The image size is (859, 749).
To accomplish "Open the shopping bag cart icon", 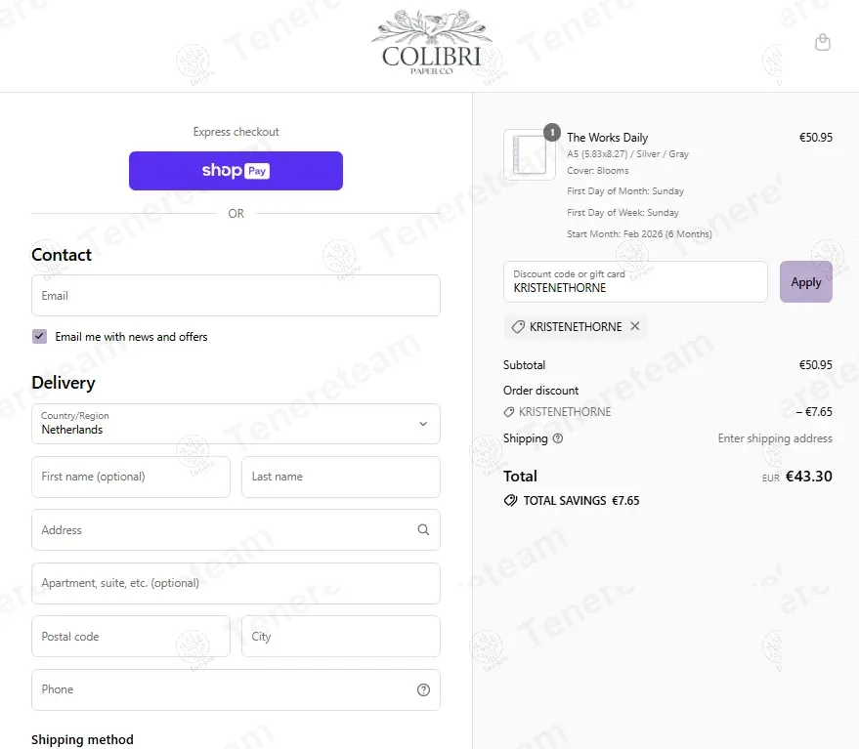I will pos(823,43).
